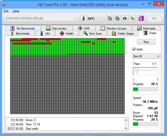Minimize the HD Tune Pro window
The image size is (167, 136).
pos(143,4)
